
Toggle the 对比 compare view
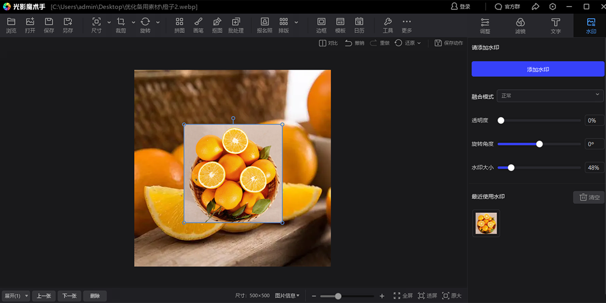pyautogui.click(x=328, y=43)
